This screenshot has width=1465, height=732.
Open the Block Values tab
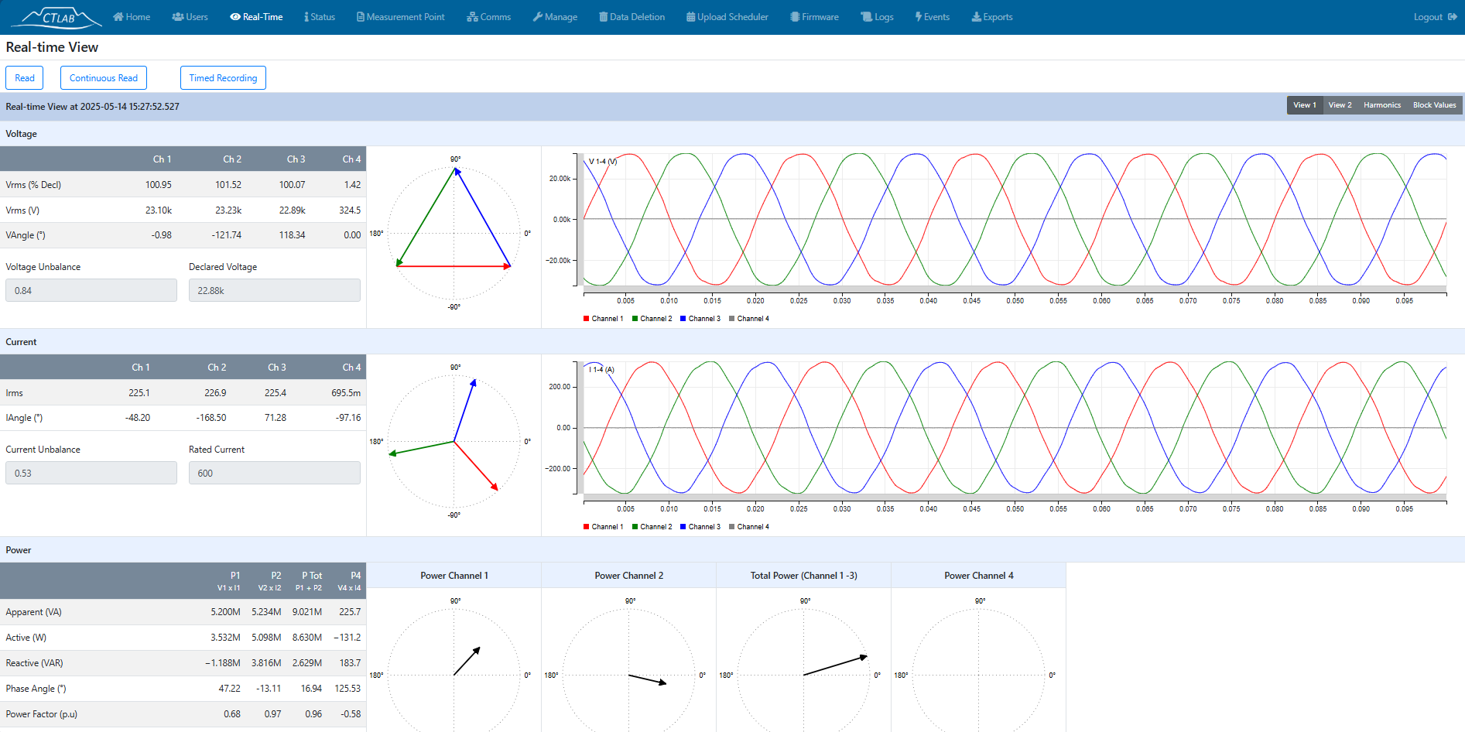tap(1435, 105)
